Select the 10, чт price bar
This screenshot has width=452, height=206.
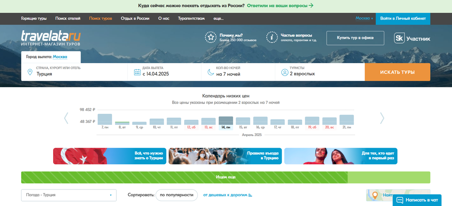pos(157,122)
